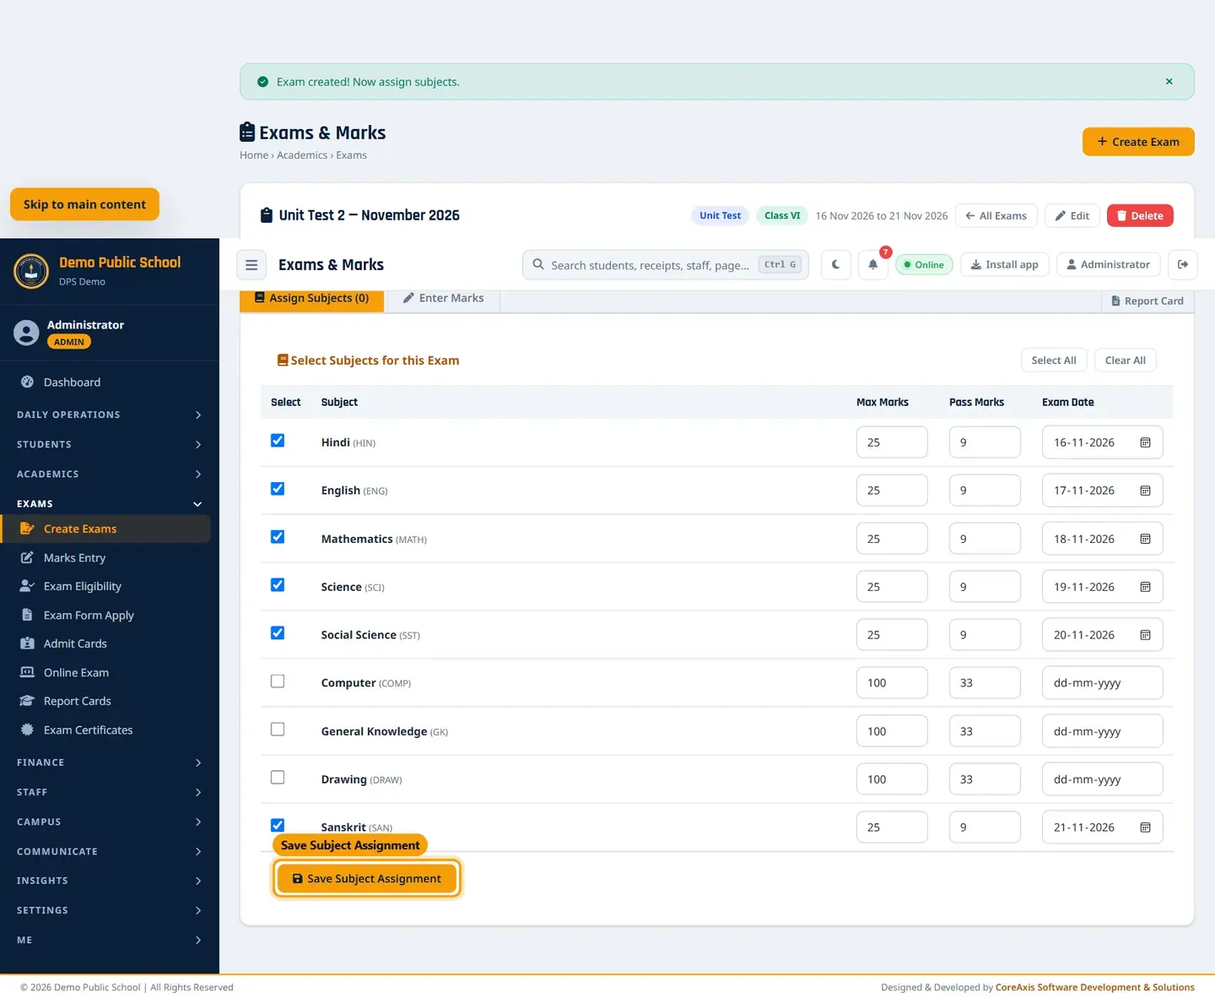Open calendar picker for Sanskrit exam date
The image size is (1215, 998).
(x=1145, y=827)
